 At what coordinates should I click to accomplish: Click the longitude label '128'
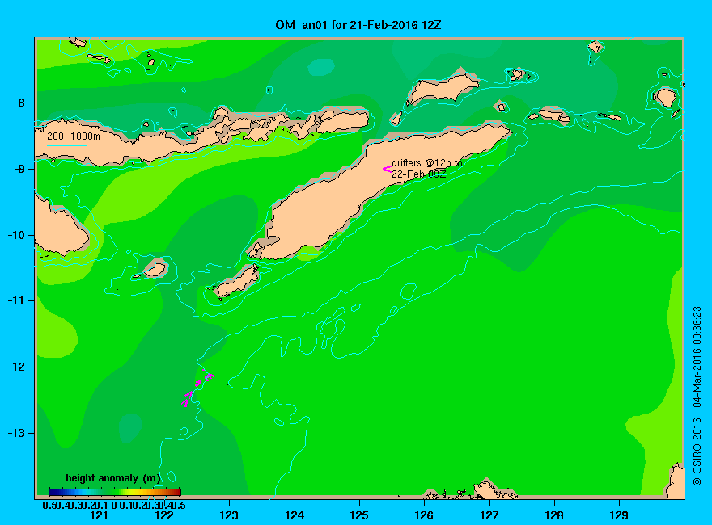pos(554,515)
